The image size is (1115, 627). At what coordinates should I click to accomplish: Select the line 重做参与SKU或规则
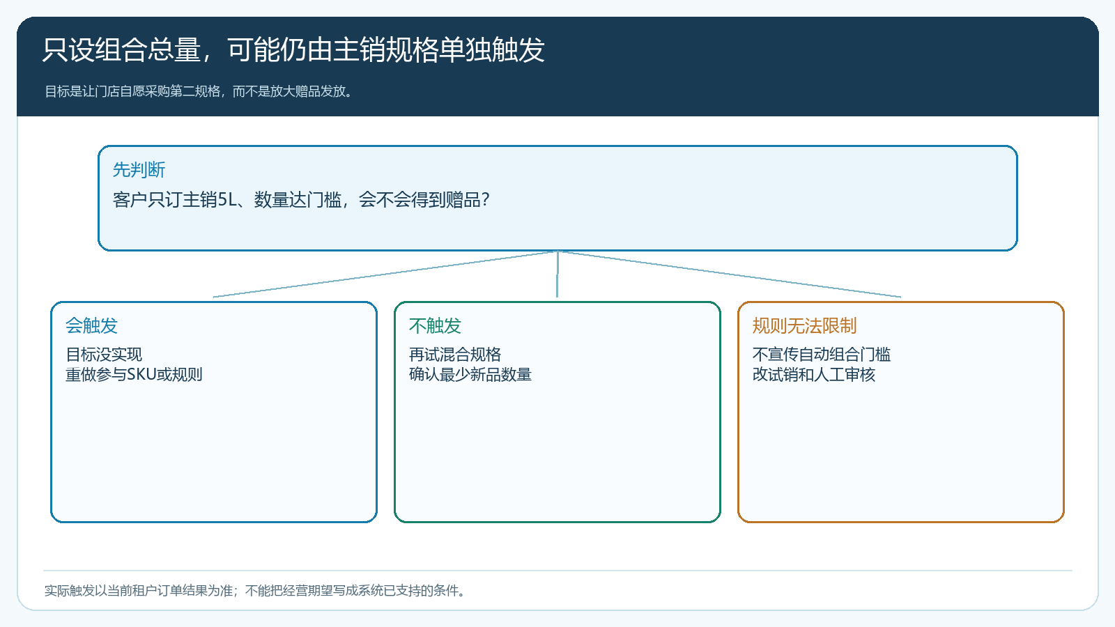134,375
